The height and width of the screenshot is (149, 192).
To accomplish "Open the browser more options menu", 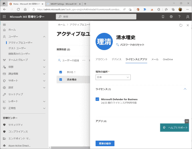I will coord(188,10).
